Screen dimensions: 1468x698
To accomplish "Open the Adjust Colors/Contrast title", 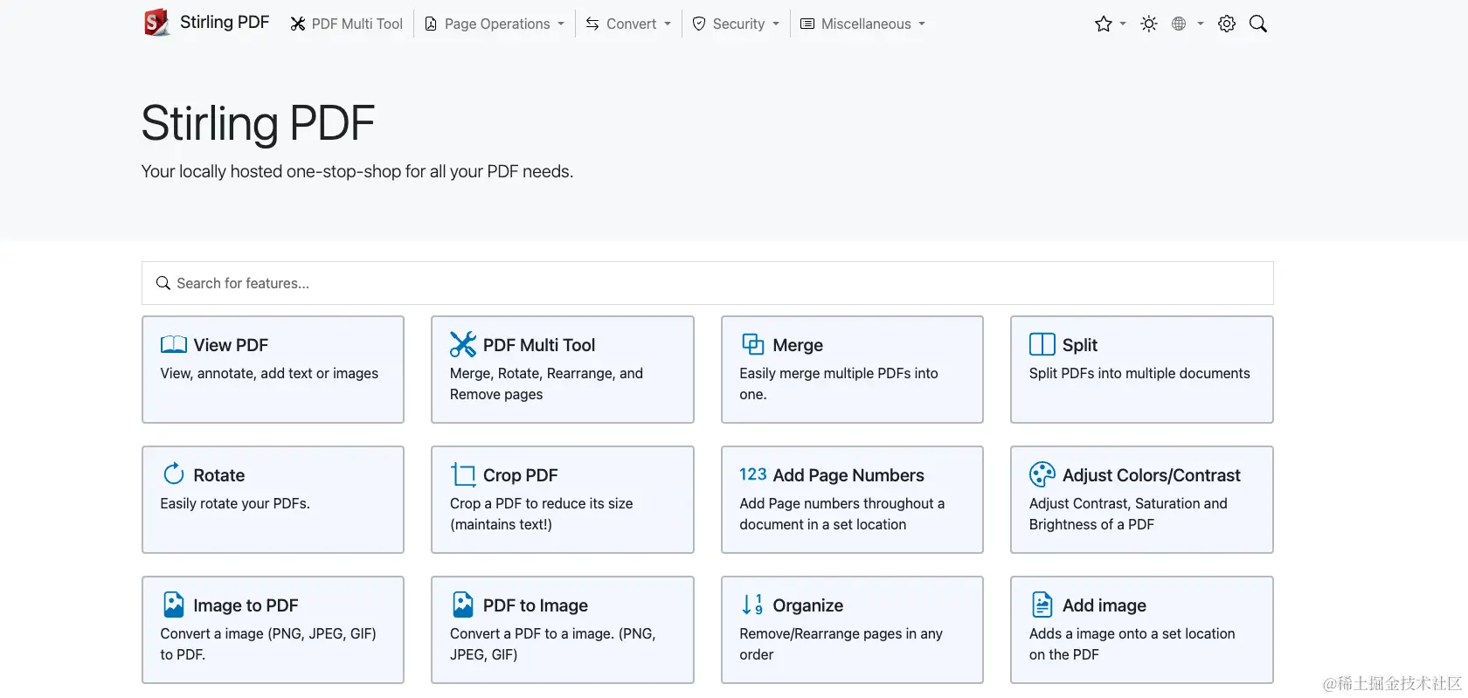I will coord(1152,475).
